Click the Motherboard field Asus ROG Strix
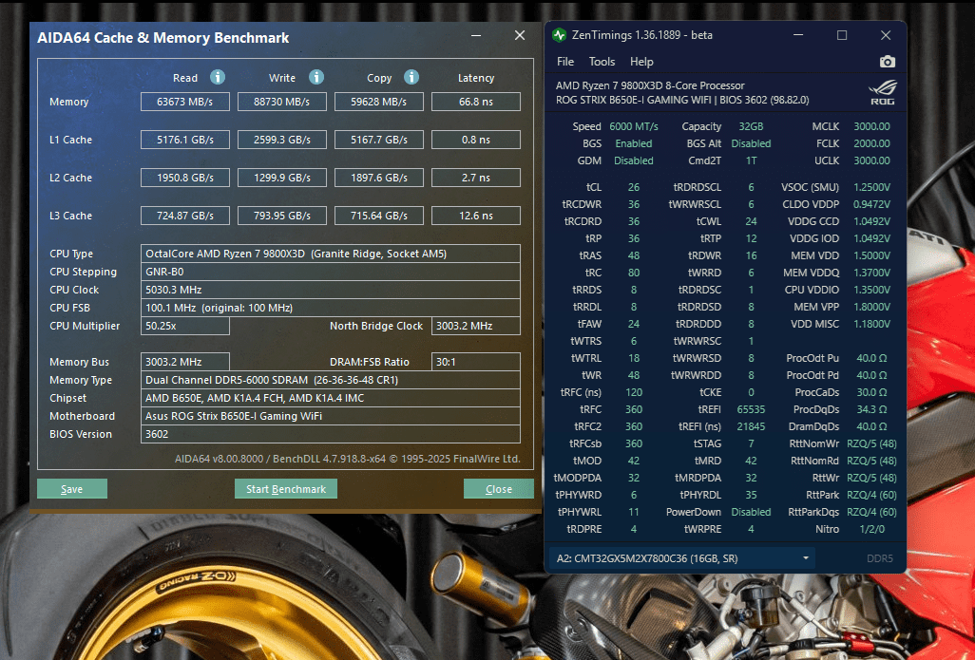This screenshot has height=660, width=975. click(331, 416)
